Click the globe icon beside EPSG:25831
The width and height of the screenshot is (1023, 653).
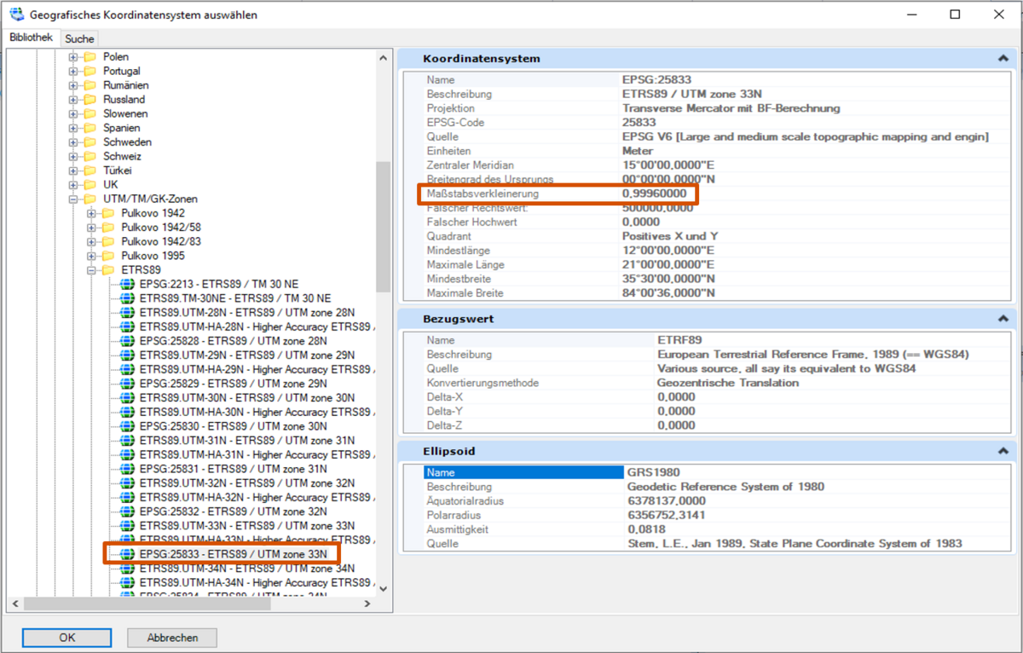[x=127, y=469]
